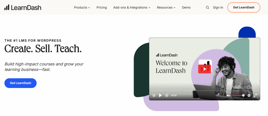The image size is (268, 116).
Task: Click the red play icon on video
Action: tap(205, 68)
